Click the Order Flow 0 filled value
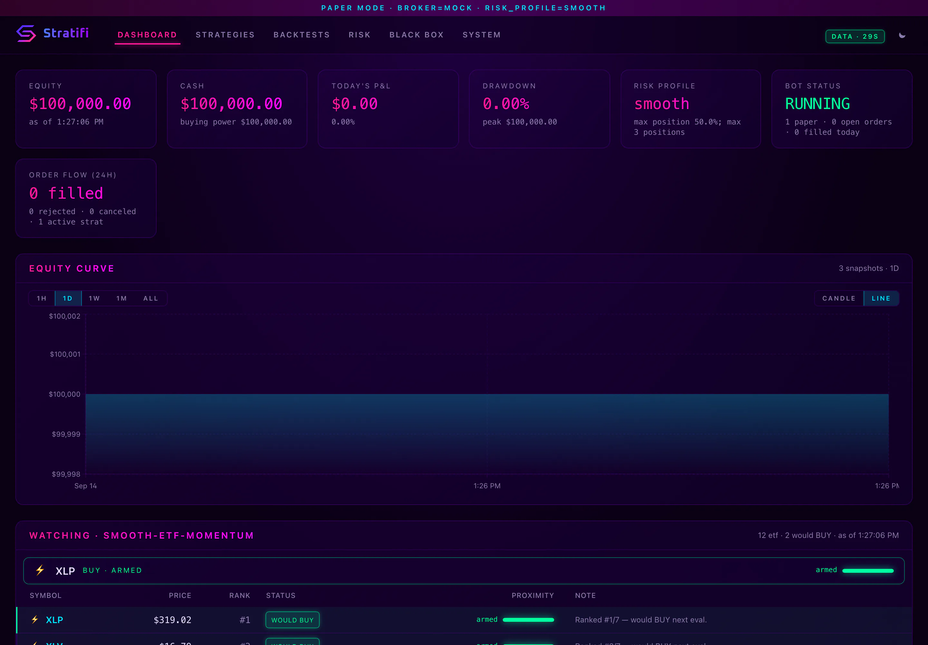Screen dimensions: 928x645 (66, 193)
